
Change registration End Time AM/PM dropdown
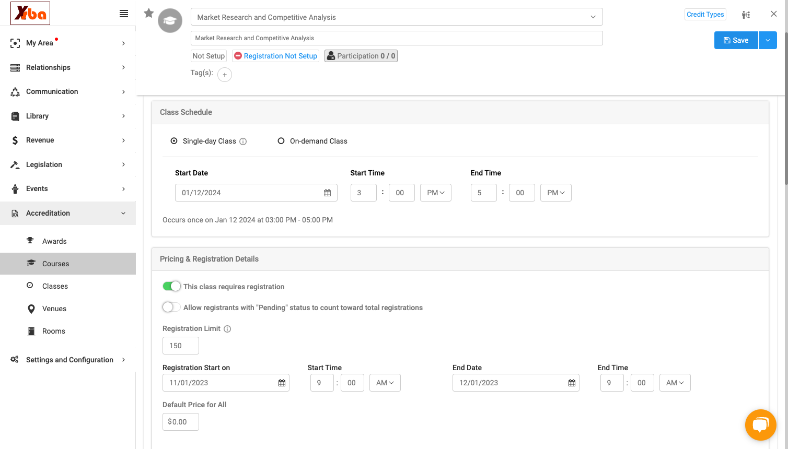[675, 383]
